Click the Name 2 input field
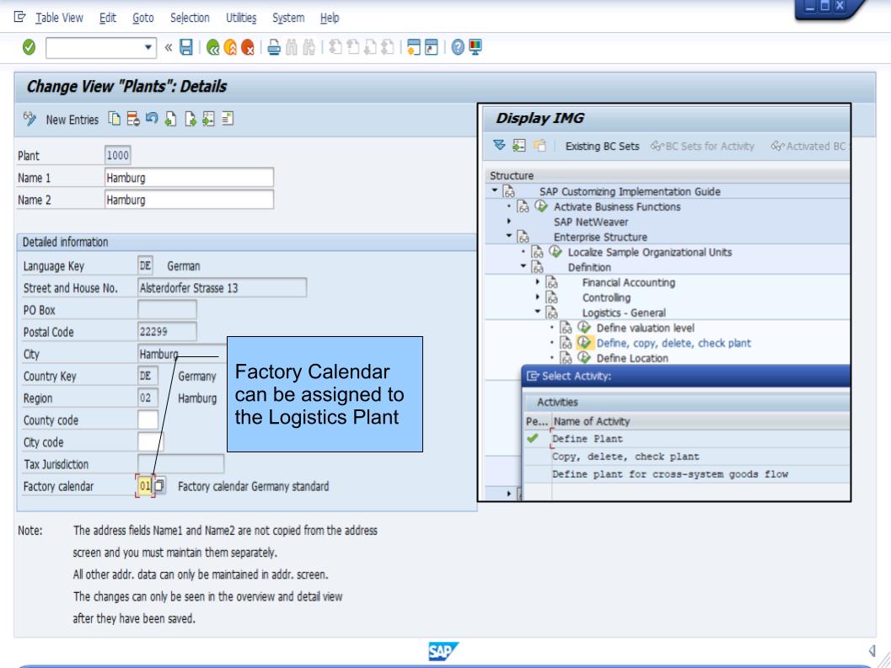The image size is (891, 668). 189,200
